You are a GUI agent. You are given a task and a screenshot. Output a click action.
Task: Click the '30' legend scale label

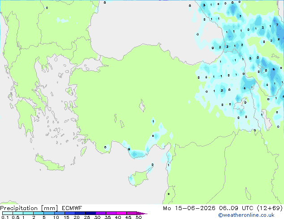point(97,217)
